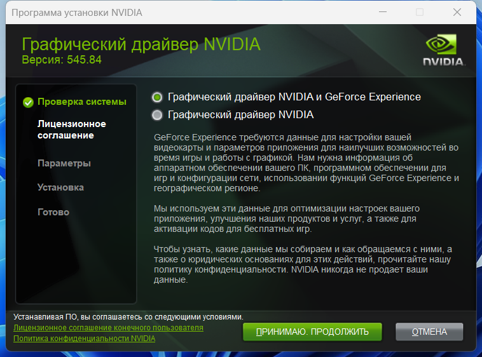The width and height of the screenshot is (482, 357).
Task: Click paragraph beginning Чтобы узнать, какие данные
Action: point(303,264)
